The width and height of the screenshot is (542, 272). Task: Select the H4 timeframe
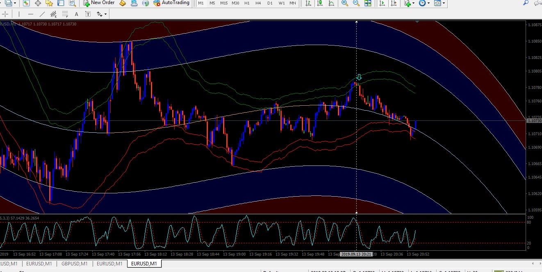pyautogui.click(x=258, y=3)
